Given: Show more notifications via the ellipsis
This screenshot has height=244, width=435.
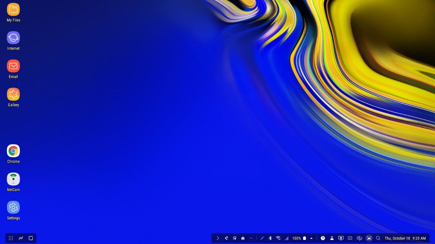Looking at the screenshot, I should tap(251, 238).
